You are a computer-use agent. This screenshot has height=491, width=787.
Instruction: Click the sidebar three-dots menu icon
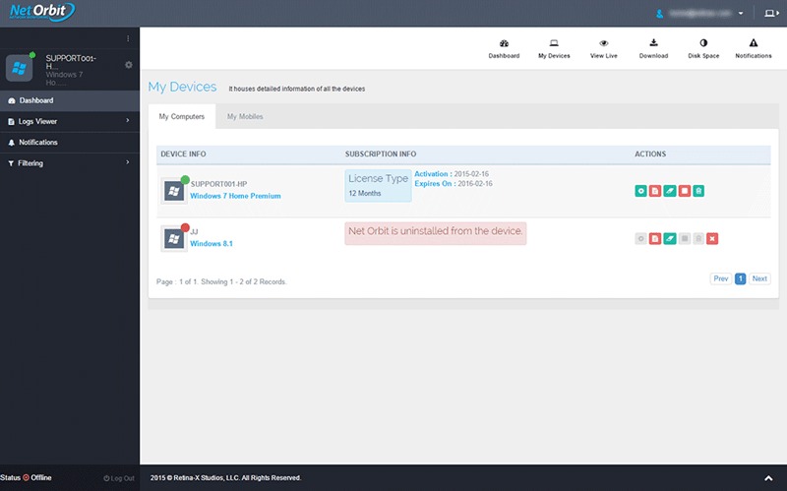coord(128,38)
